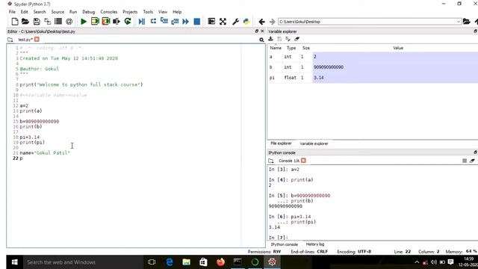Sort by Value column header
This screenshot has width=478, height=269.
click(398, 48)
